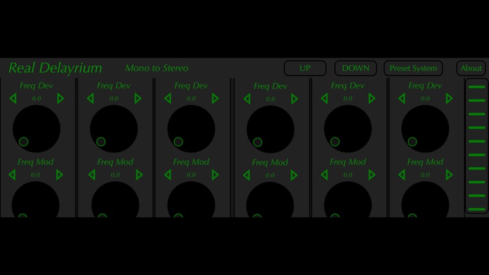The height and width of the screenshot is (275, 489).
Task: Decrease Freq Dev in the second column
Action: point(90,98)
